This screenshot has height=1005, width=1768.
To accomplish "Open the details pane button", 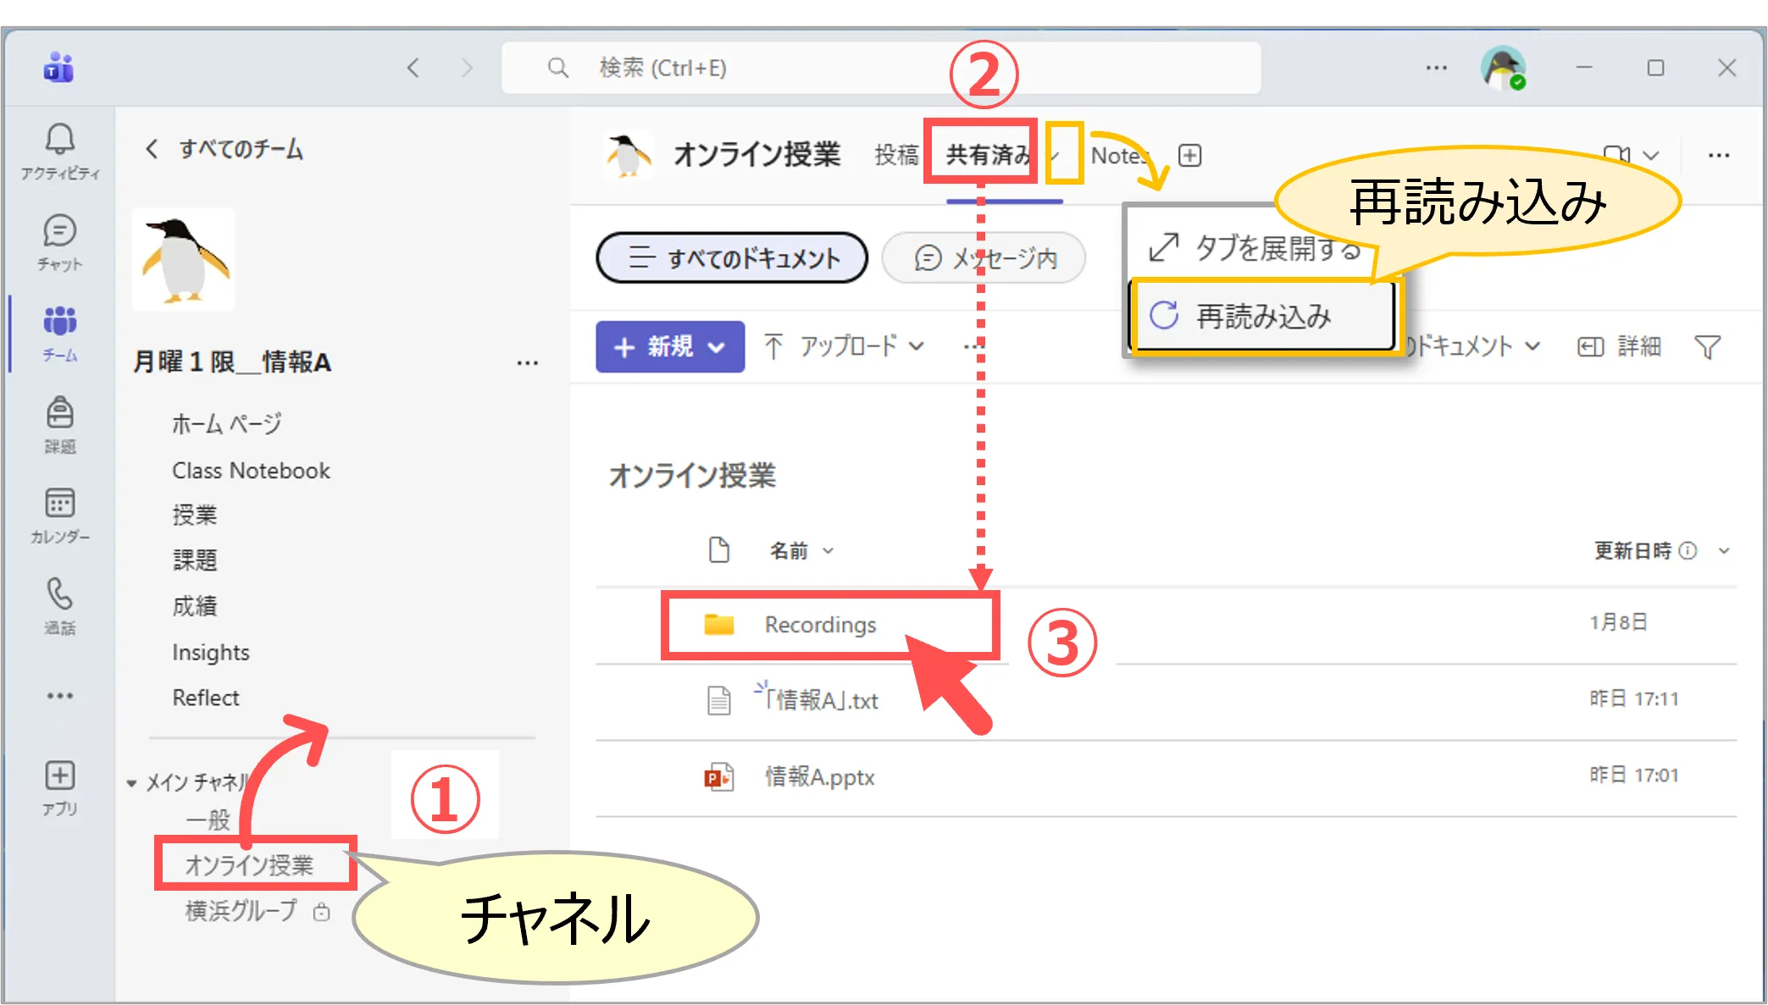I will pos(1619,347).
